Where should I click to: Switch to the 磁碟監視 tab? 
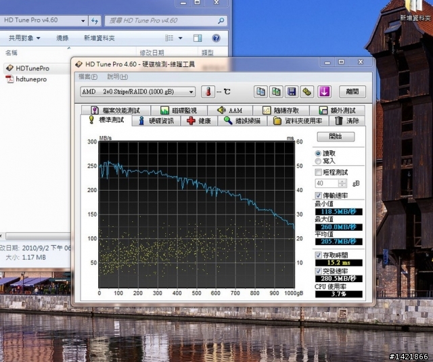179,110
